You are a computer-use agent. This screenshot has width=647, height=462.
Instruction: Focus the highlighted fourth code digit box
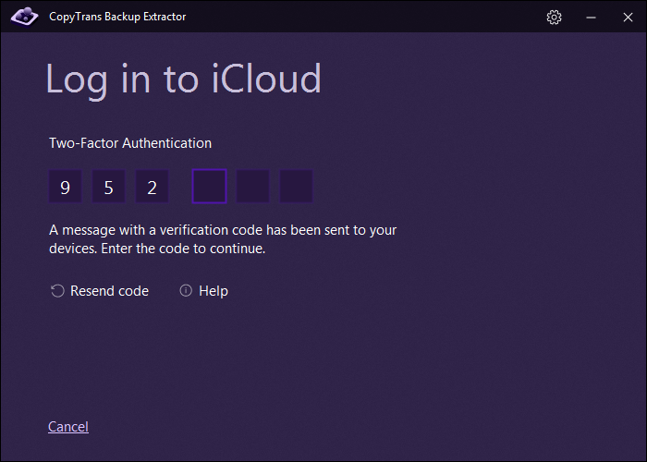pyautogui.click(x=209, y=187)
